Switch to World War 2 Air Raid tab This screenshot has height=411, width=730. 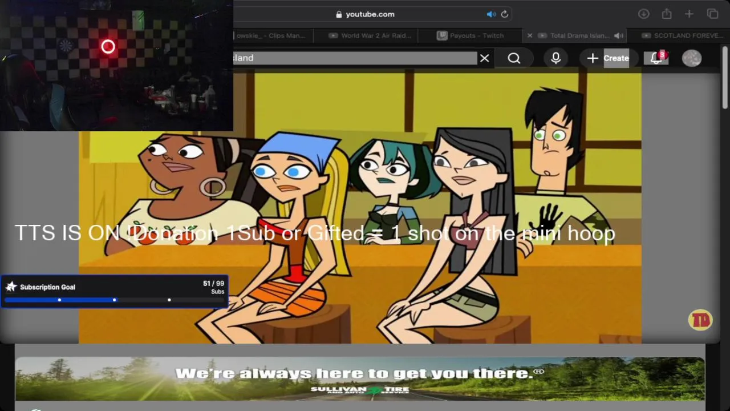pyautogui.click(x=370, y=35)
